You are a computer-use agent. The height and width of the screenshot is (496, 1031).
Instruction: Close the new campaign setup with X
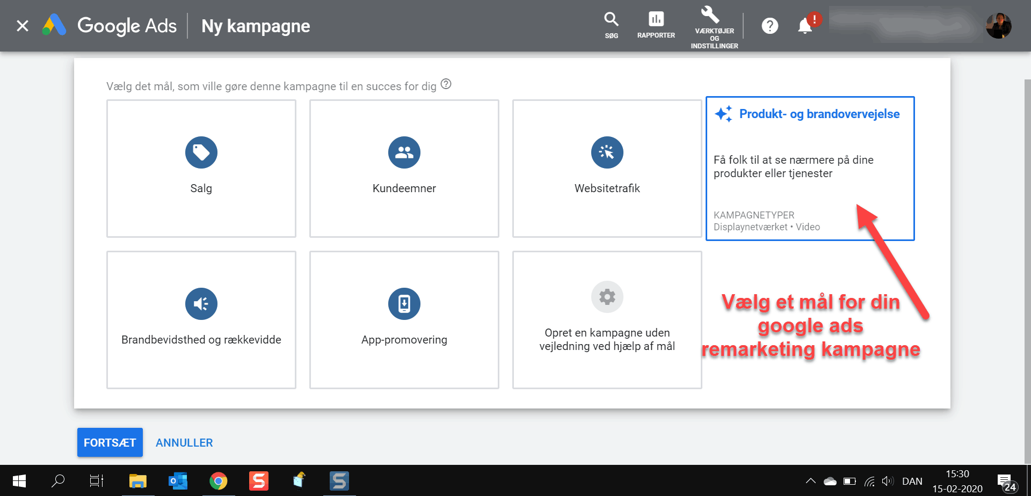coord(23,26)
